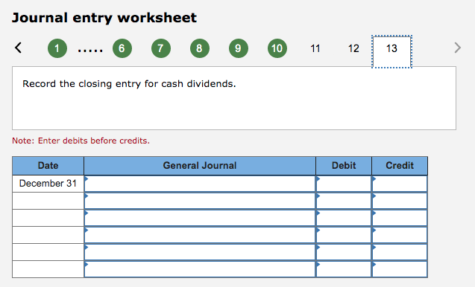The image size is (475, 287).
Task: Open General Journal account dropdown in fifth row
Action: click(x=200, y=252)
